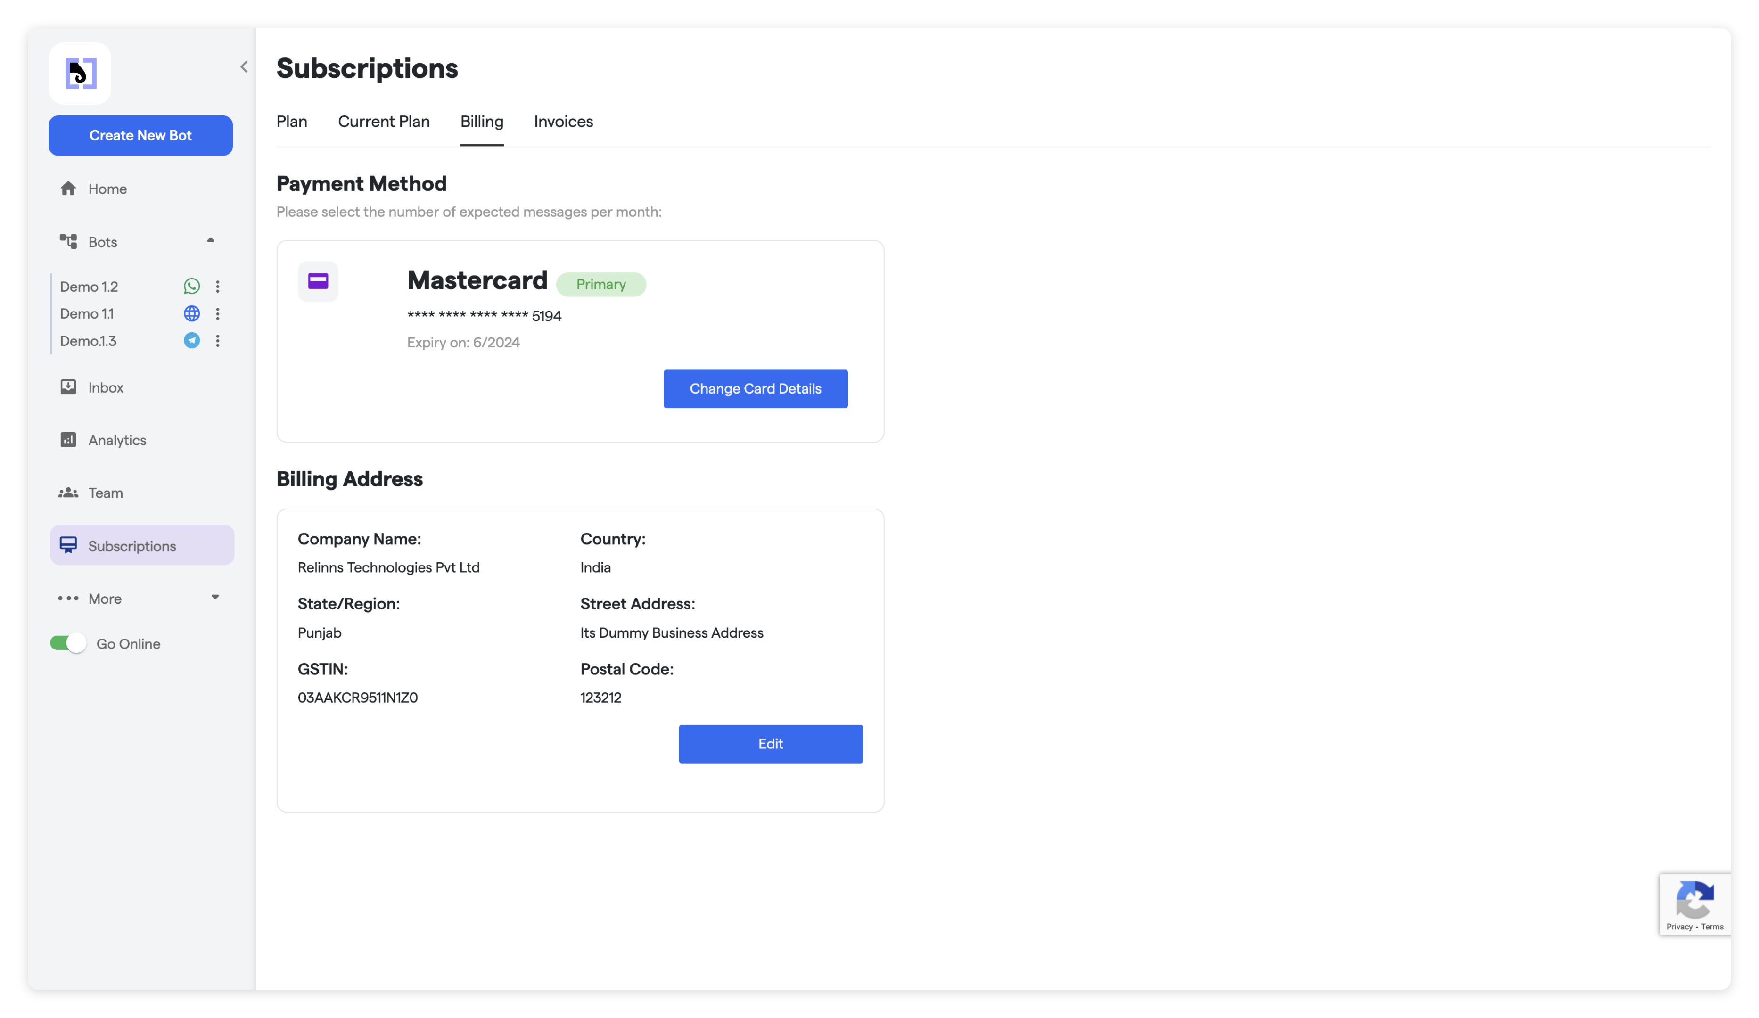The height and width of the screenshot is (1018, 1759).
Task: Open the WhatsApp icon for Demo 1.2
Action: click(x=191, y=286)
